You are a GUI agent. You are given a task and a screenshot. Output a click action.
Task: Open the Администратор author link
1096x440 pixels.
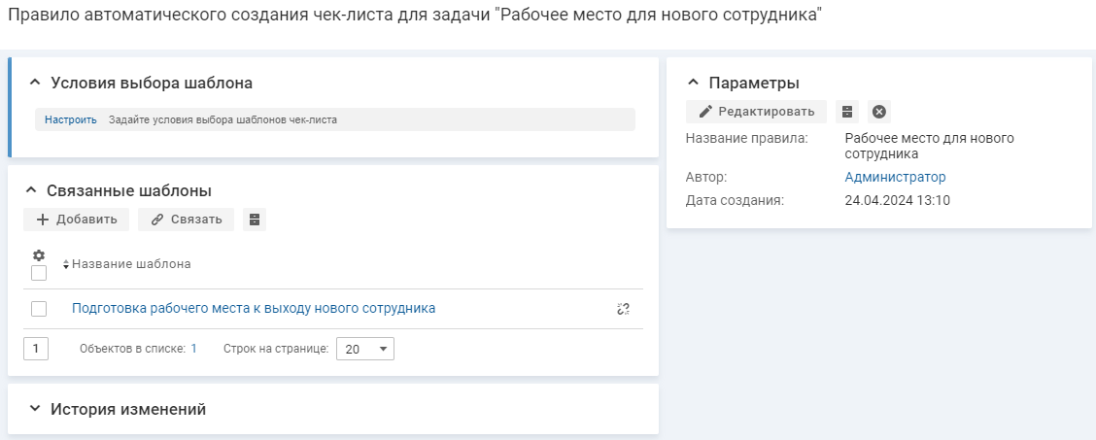pos(895,177)
